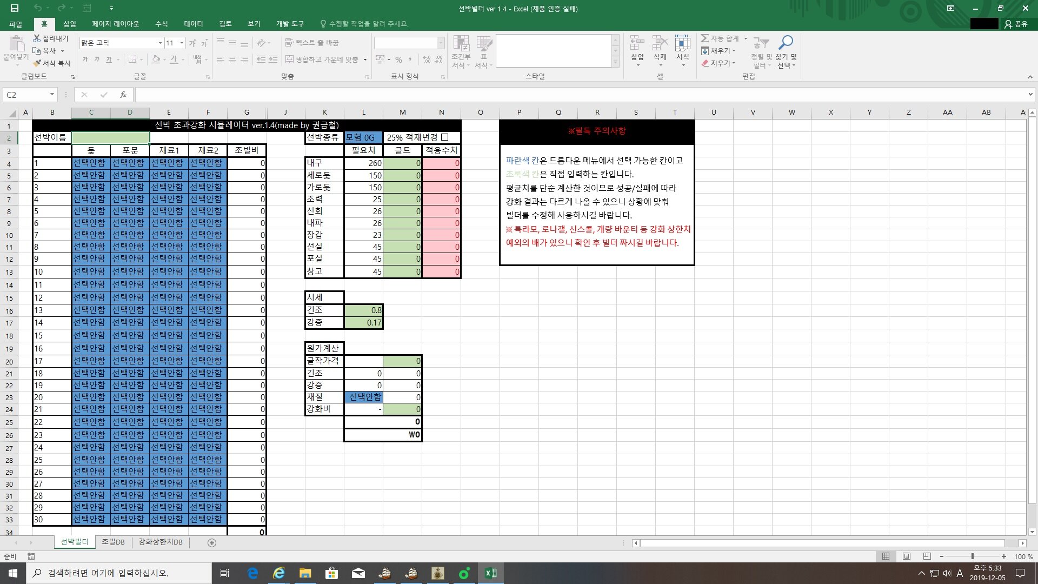
Task: Open the Page Layout (페이지 레이아웃) tab
Action: (x=116, y=24)
